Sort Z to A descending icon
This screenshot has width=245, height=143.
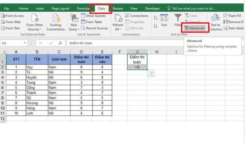(x=155, y=26)
